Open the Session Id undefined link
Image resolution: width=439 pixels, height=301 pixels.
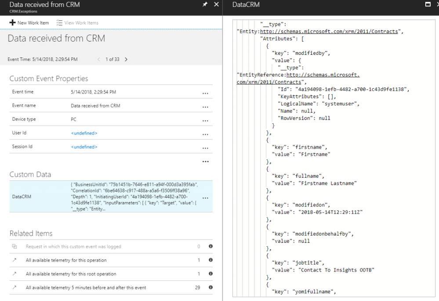pos(84,147)
